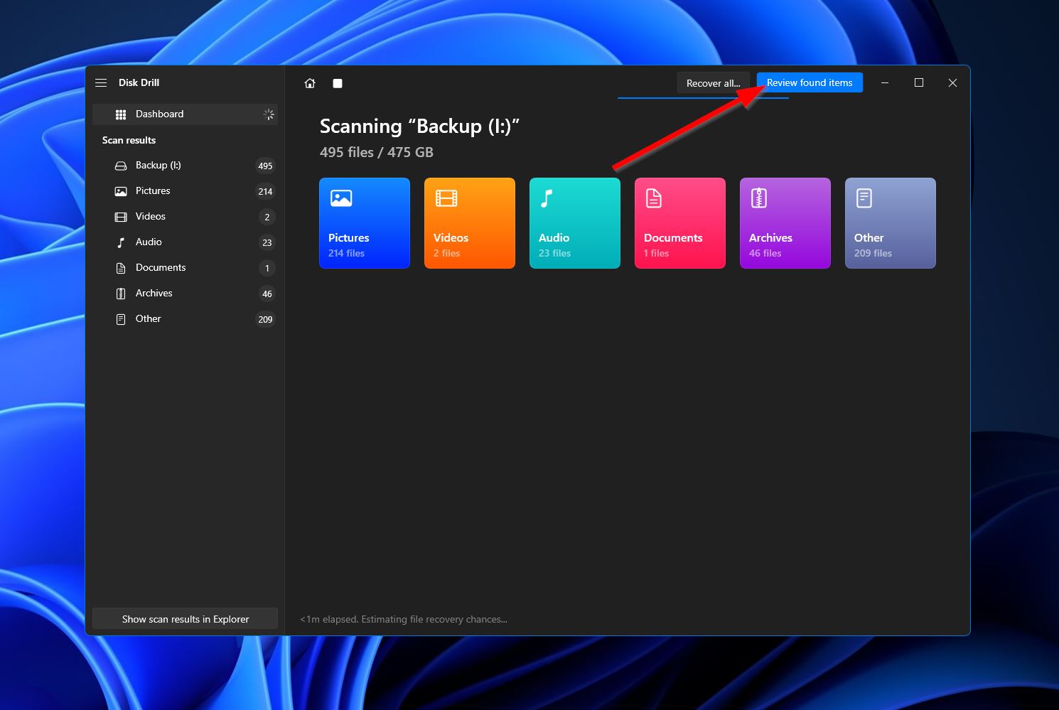Click the elapsed time status text
The height and width of the screenshot is (710, 1059).
pos(404,619)
